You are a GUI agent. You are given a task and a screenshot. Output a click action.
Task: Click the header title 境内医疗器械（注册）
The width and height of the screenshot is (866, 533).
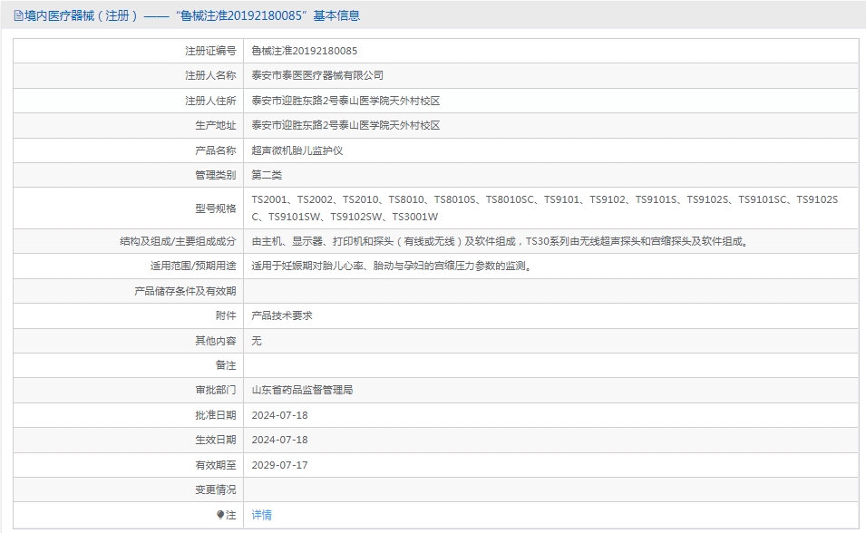coord(82,16)
